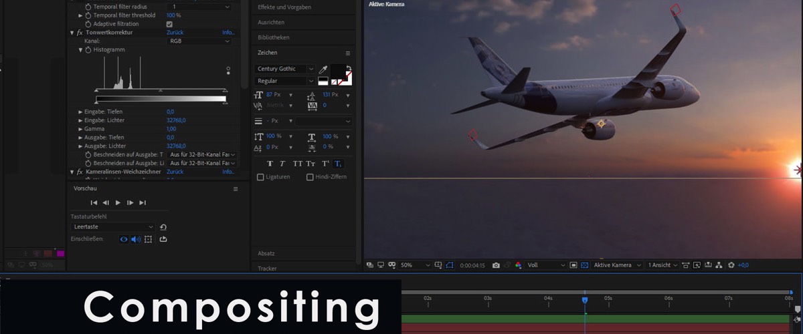Open the Kanal RGB dropdown
Image resolution: width=803 pixels, height=334 pixels.
pyautogui.click(x=199, y=41)
